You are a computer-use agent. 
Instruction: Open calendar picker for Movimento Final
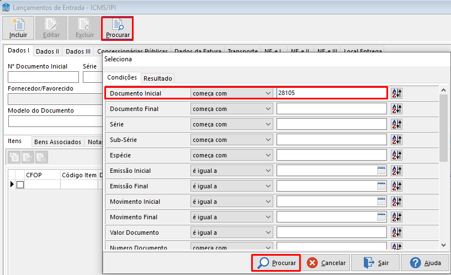point(381,217)
